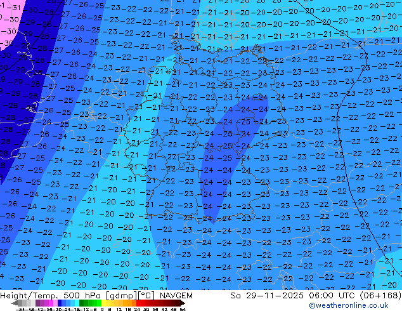Click the grey left arrow end of legend
Image resolution: width=402 pixels, height=311 pixels.
[15, 303]
